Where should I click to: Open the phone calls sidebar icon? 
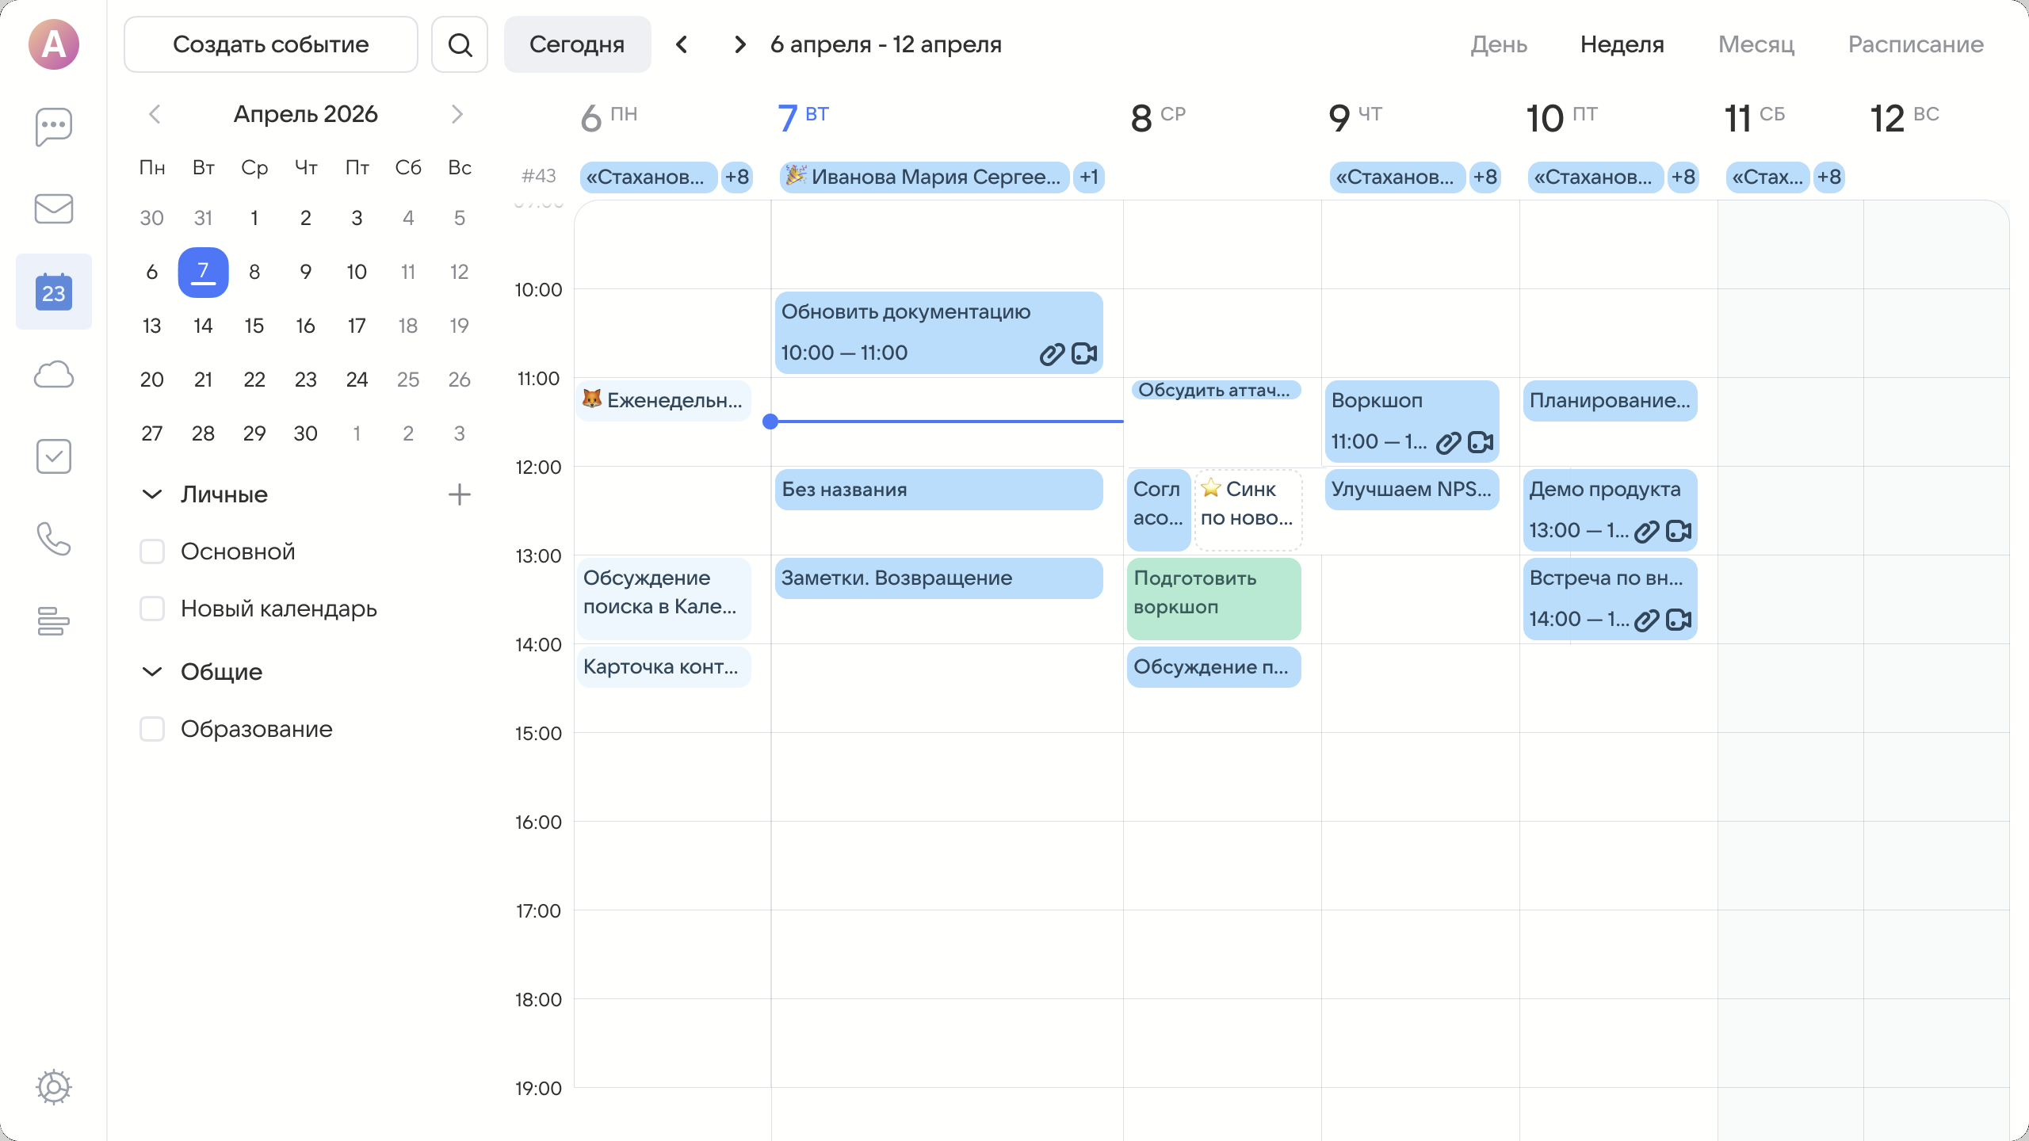pyautogui.click(x=53, y=539)
